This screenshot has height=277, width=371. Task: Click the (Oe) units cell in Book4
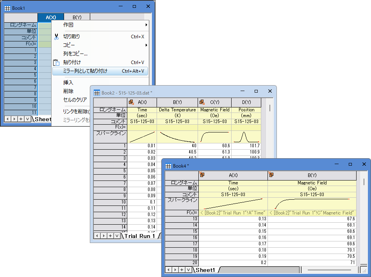coord(312,189)
